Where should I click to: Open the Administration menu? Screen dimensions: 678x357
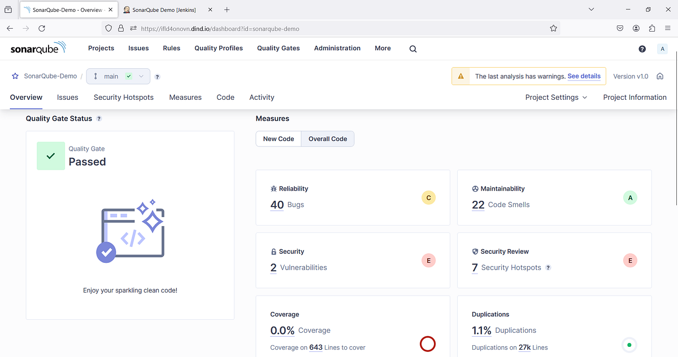click(x=337, y=49)
